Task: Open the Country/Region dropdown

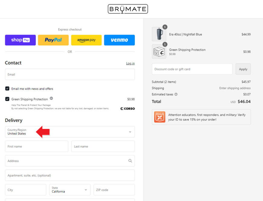Action: coord(70,132)
